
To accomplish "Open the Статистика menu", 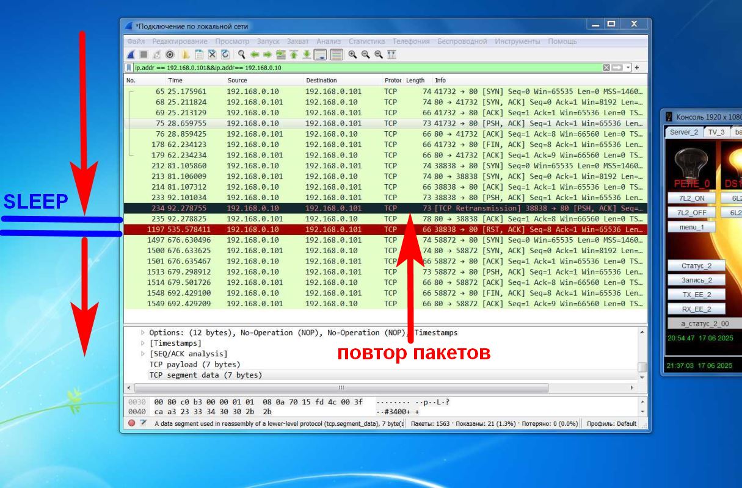I will pyautogui.click(x=366, y=41).
